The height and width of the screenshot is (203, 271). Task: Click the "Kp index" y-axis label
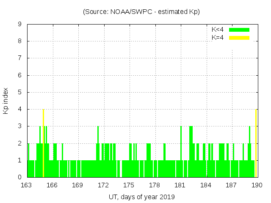tap(6, 101)
